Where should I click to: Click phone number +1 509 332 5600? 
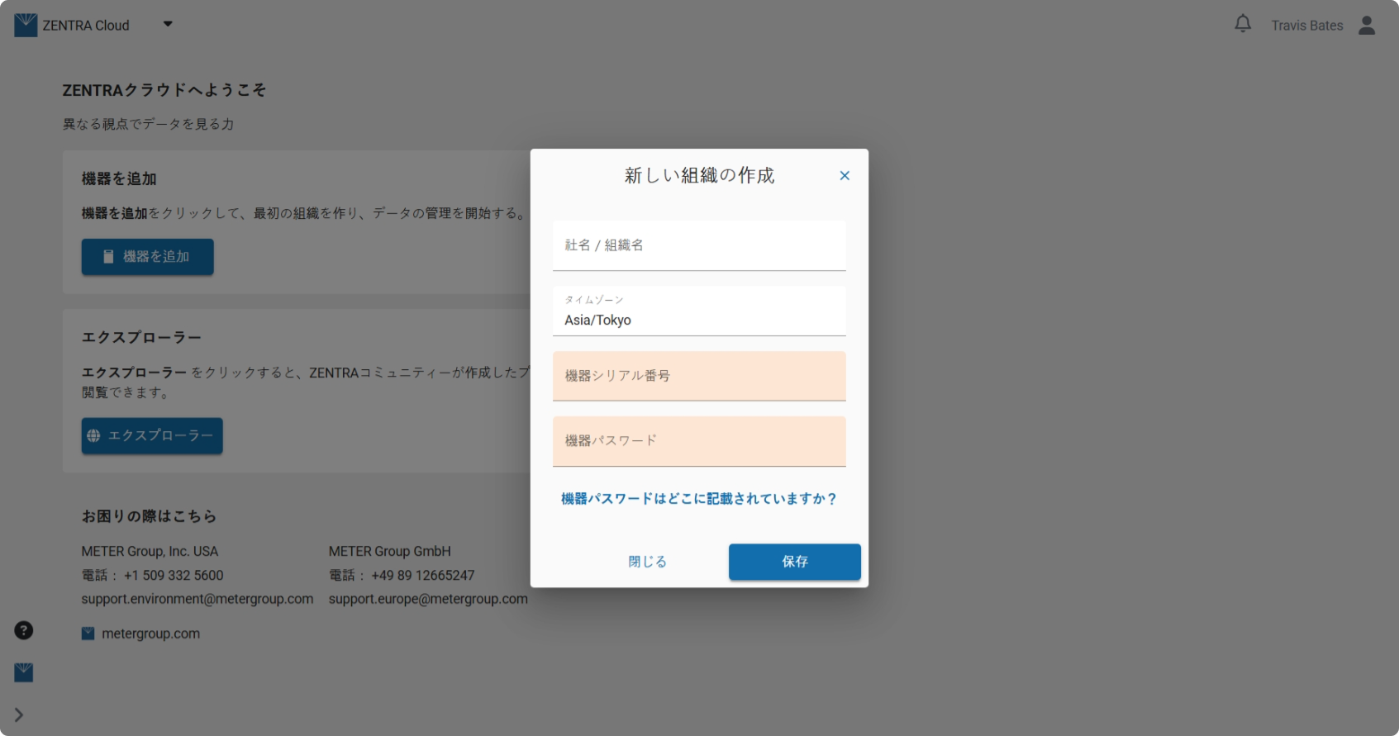tap(174, 576)
